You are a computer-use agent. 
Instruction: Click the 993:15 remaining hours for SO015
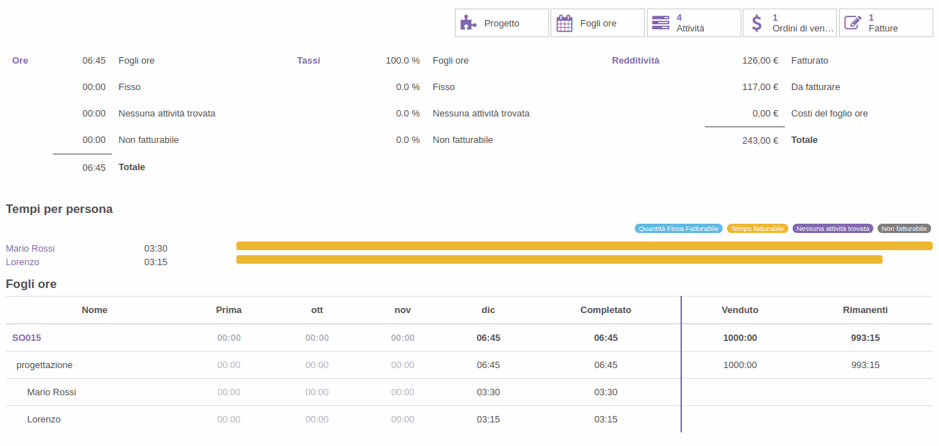[x=865, y=338]
